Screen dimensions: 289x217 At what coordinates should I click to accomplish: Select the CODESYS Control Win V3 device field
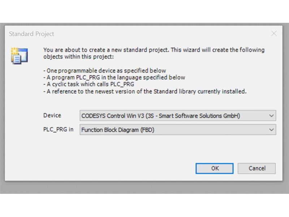(178, 116)
